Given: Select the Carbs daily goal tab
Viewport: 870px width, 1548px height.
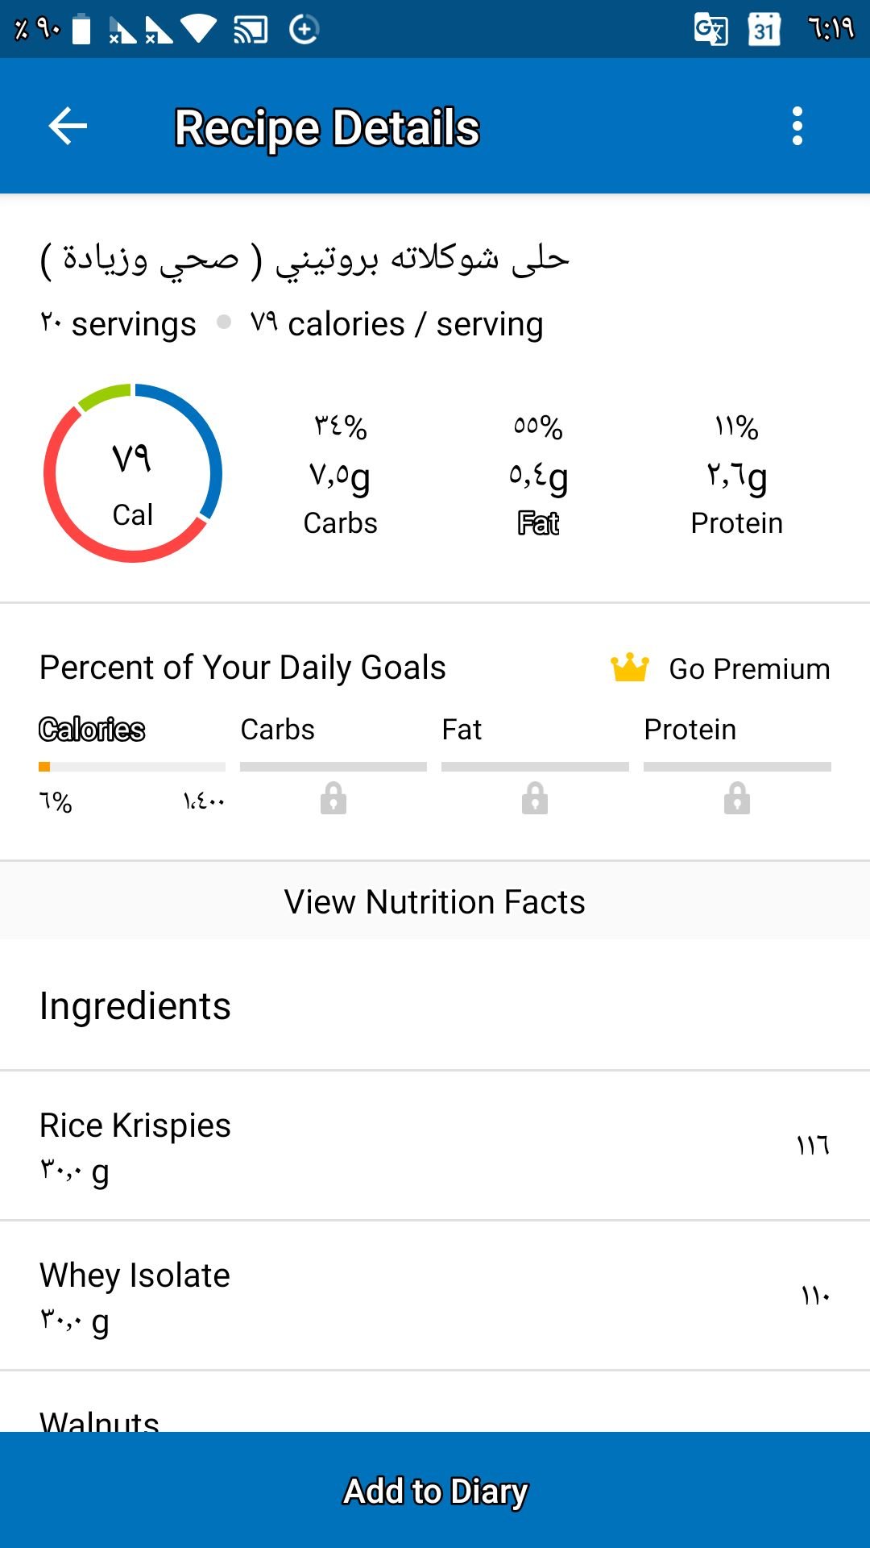Looking at the screenshot, I should (x=277, y=730).
